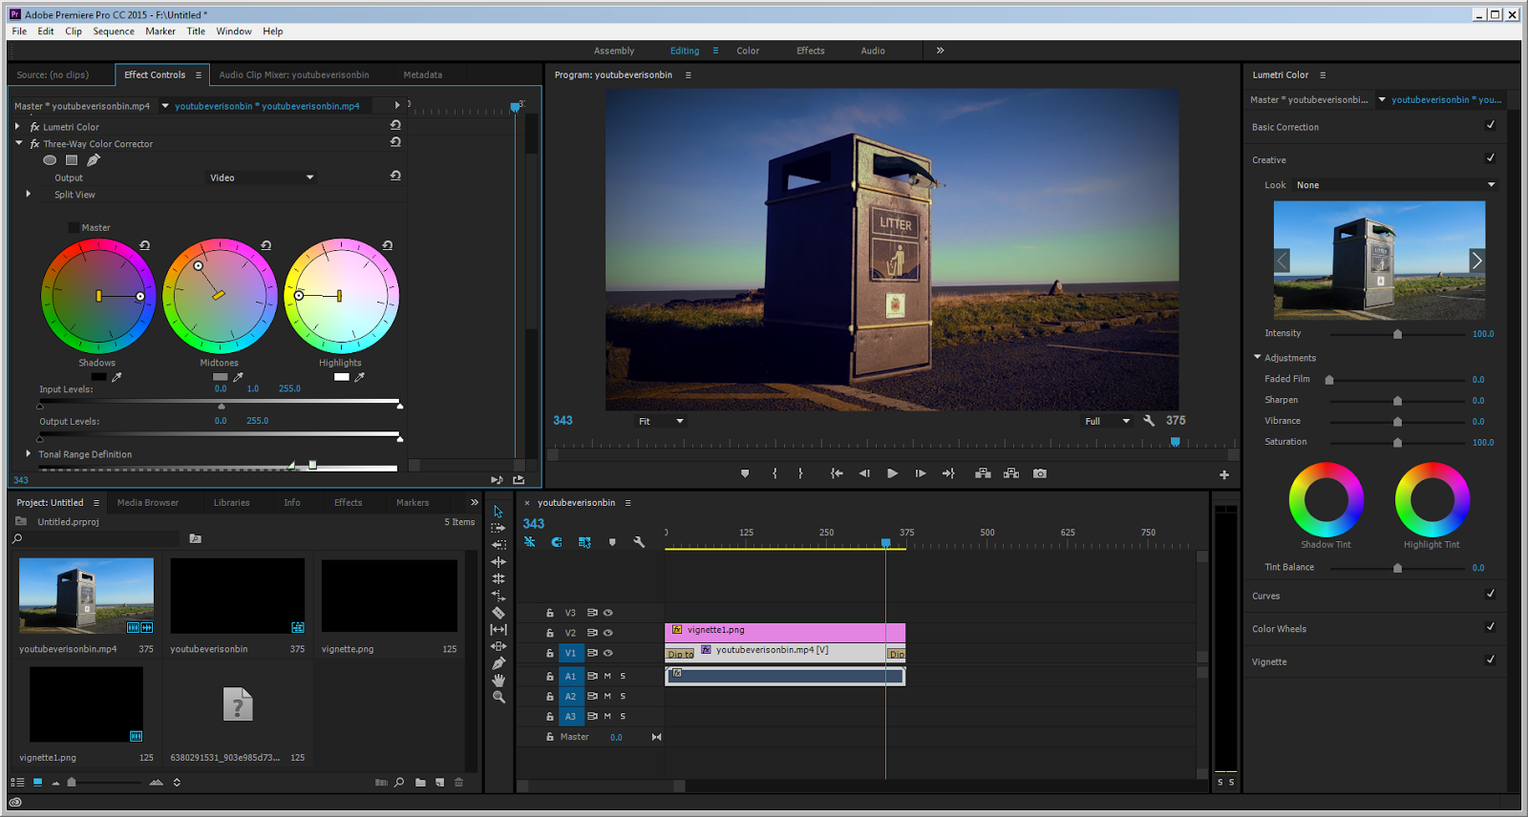Open the Sequence menu
The height and width of the screenshot is (817, 1528).
pyautogui.click(x=114, y=31)
